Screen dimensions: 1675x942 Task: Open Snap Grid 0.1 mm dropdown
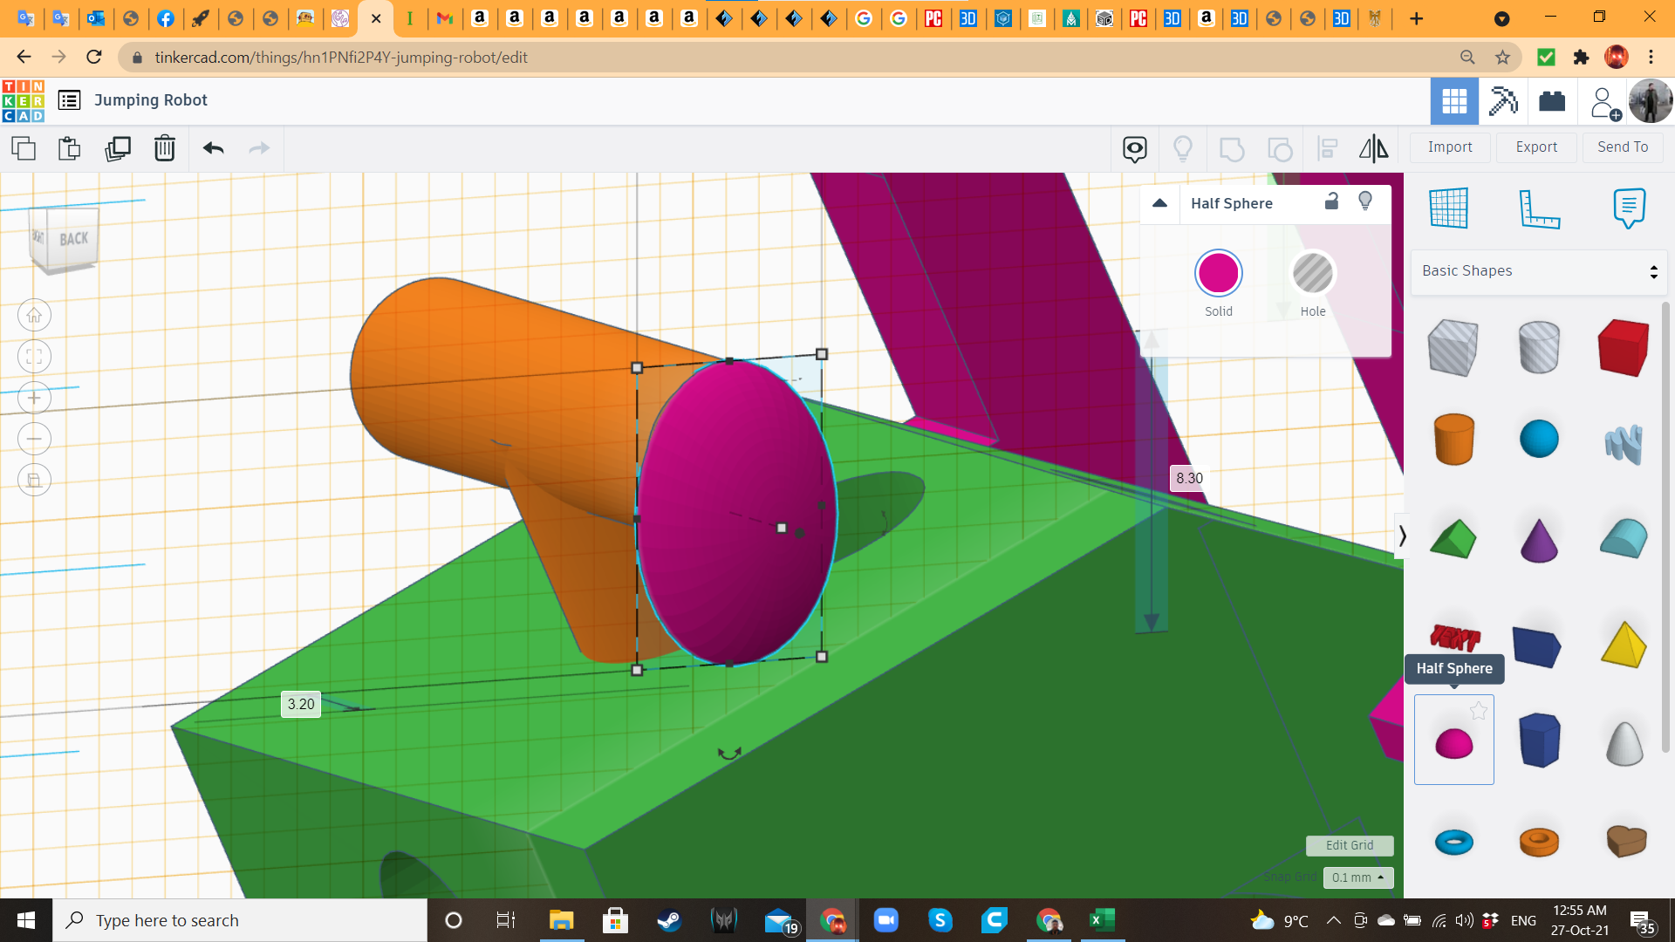1358,877
